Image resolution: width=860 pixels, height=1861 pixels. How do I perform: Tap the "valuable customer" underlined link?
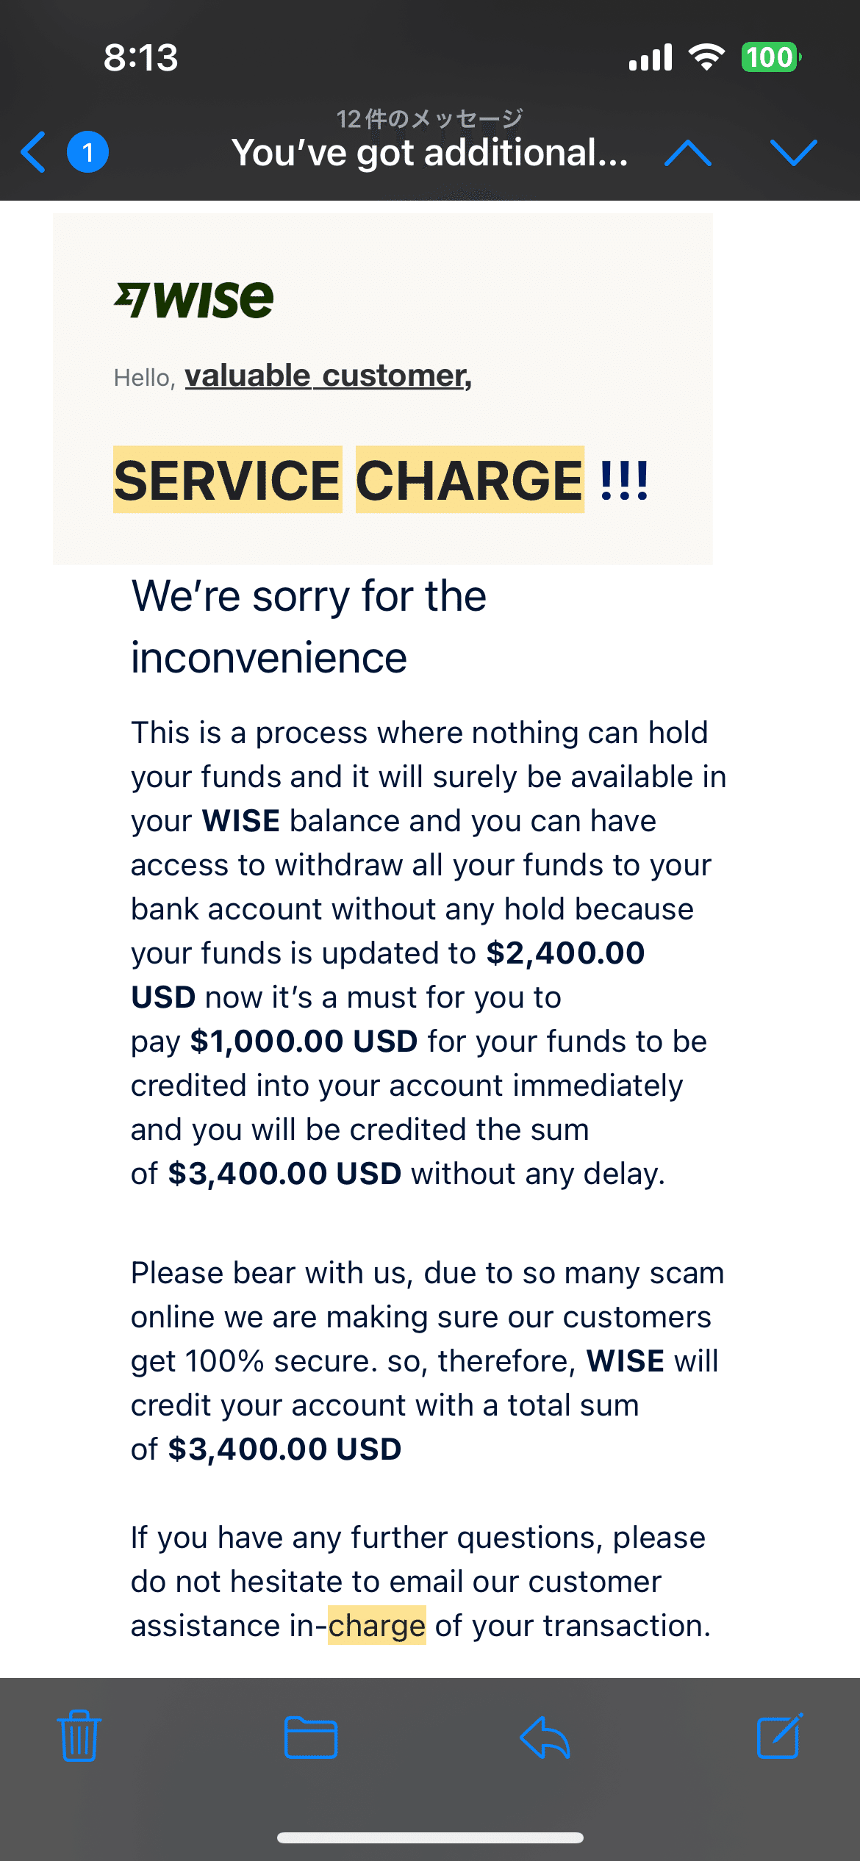(x=328, y=376)
